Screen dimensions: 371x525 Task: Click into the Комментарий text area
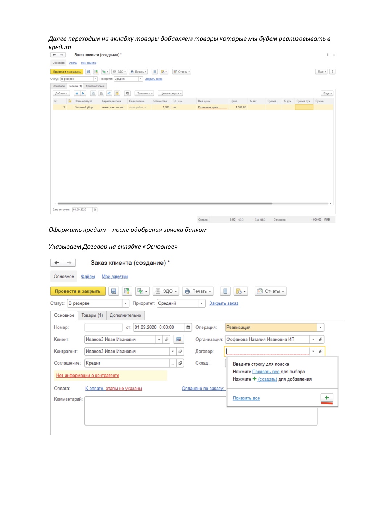click(x=201, y=411)
